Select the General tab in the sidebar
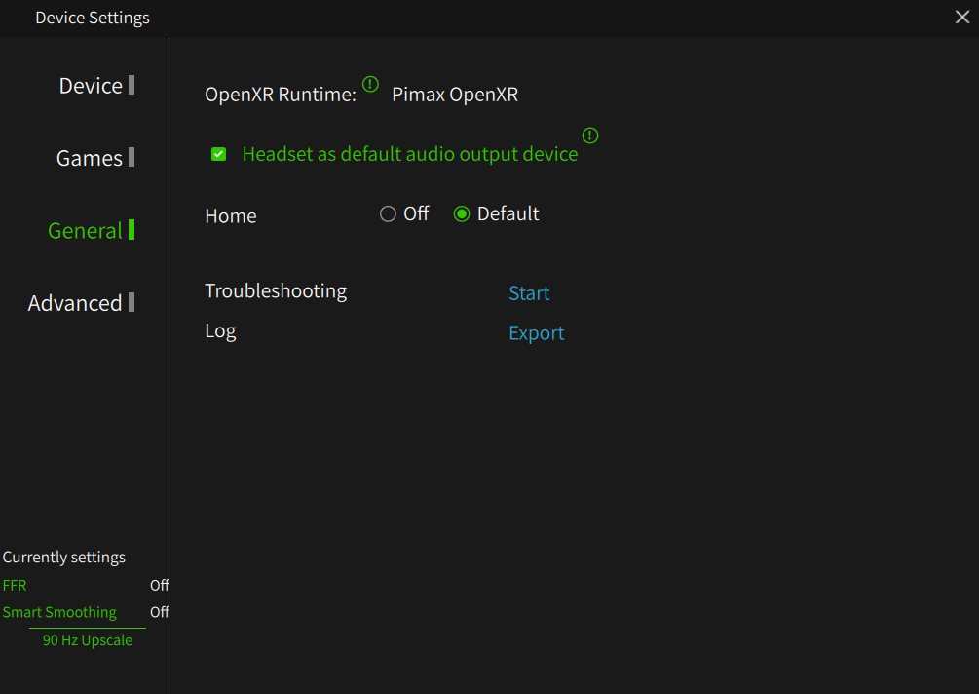The image size is (979, 694). click(x=86, y=231)
